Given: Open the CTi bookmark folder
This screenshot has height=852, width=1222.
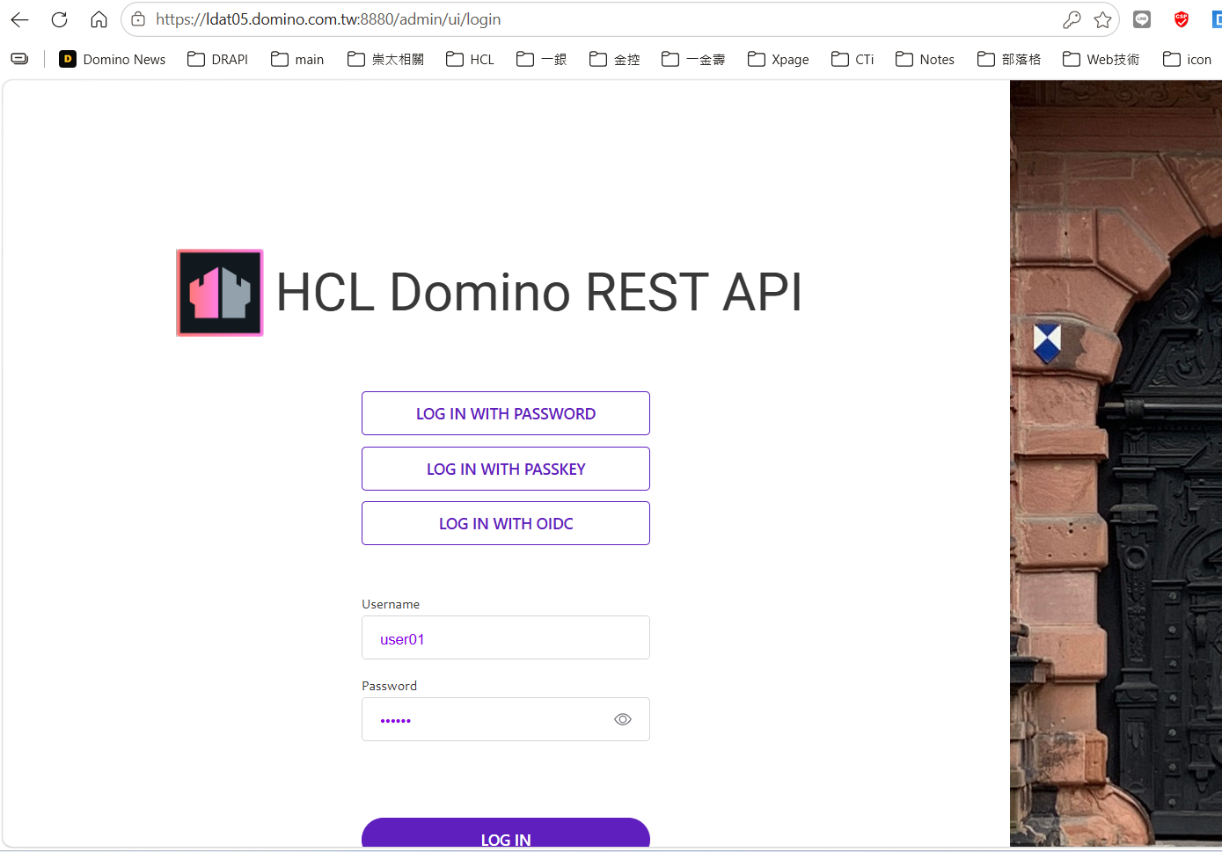Looking at the screenshot, I should pos(852,59).
